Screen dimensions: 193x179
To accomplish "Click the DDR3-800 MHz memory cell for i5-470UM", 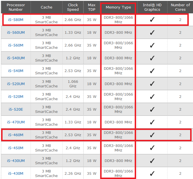I will 118,122.
